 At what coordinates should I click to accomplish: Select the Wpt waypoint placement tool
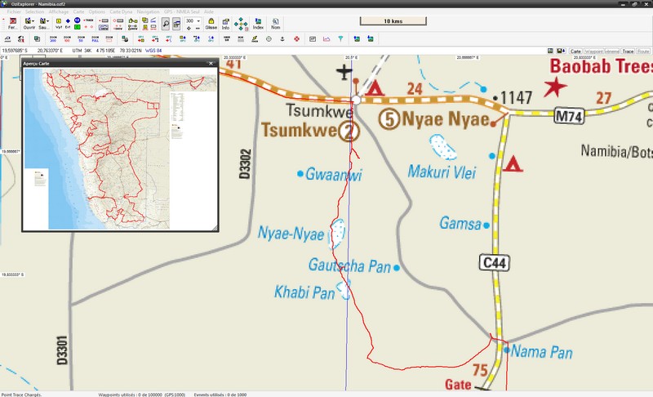point(59,24)
